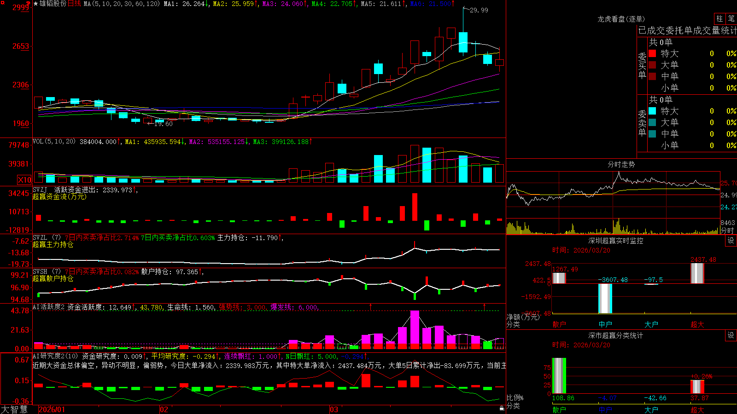737x414 pixels.
Task: Click the 强势线: 3.000 value
Action: (242, 307)
